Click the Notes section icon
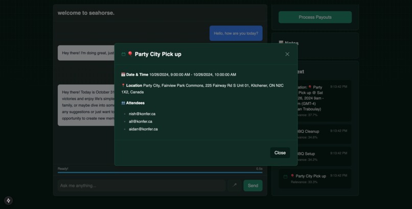This screenshot has height=209, width=412. (281, 42)
